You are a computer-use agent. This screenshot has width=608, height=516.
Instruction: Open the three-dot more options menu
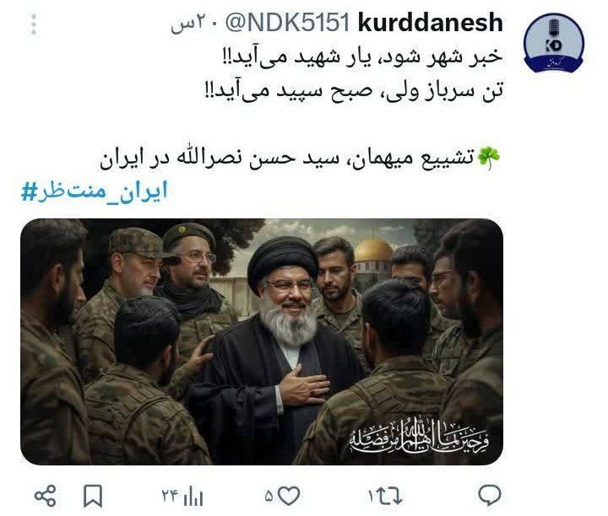[x=34, y=24]
